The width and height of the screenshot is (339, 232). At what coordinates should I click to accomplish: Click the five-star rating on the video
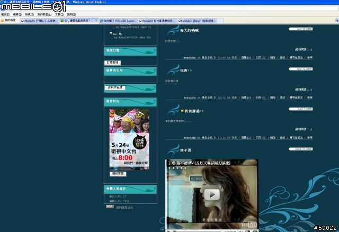click(x=177, y=168)
